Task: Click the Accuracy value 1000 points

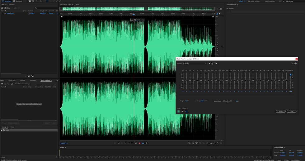Action: [x=204, y=101]
